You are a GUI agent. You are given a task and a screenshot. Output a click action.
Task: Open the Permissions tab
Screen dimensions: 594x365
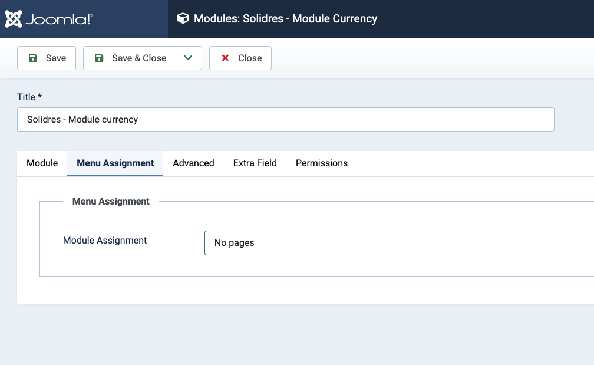pyautogui.click(x=322, y=163)
